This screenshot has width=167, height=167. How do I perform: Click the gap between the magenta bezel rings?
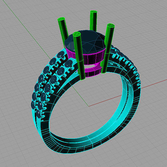[93, 66]
